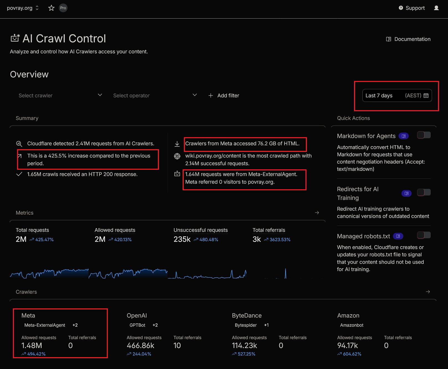Screen dimensions: 448x369
Task: Open the user account icon
Action: click(x=436, y=8)
